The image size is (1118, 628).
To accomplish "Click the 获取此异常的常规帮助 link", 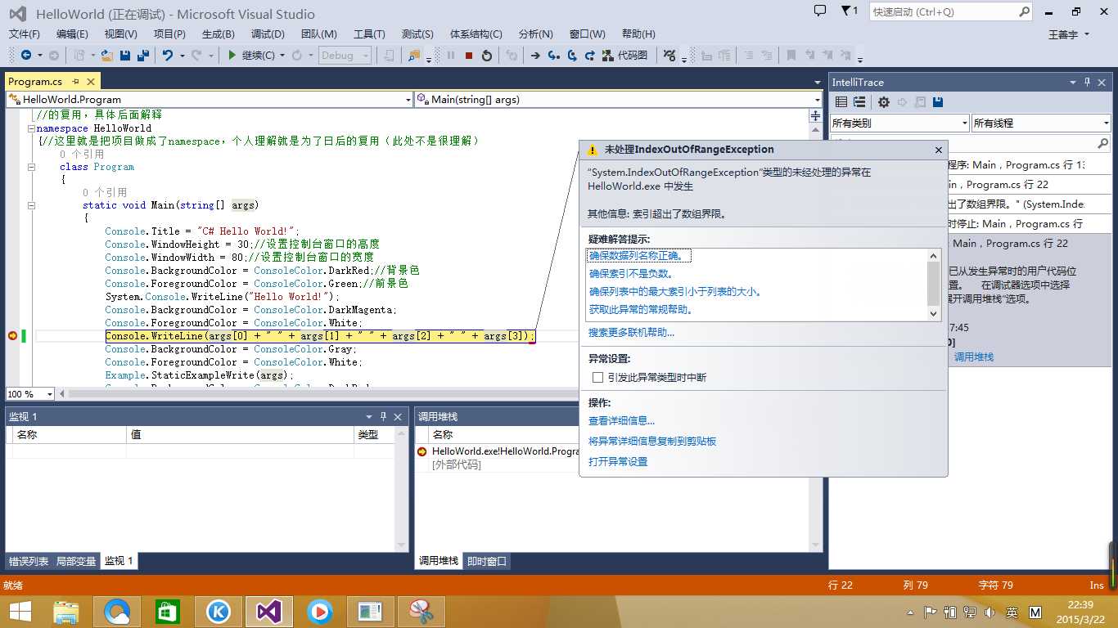I will tap(642, 310).
